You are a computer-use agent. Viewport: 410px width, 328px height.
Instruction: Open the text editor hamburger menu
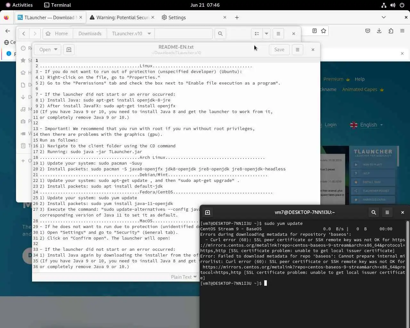(x=298, y=49)
